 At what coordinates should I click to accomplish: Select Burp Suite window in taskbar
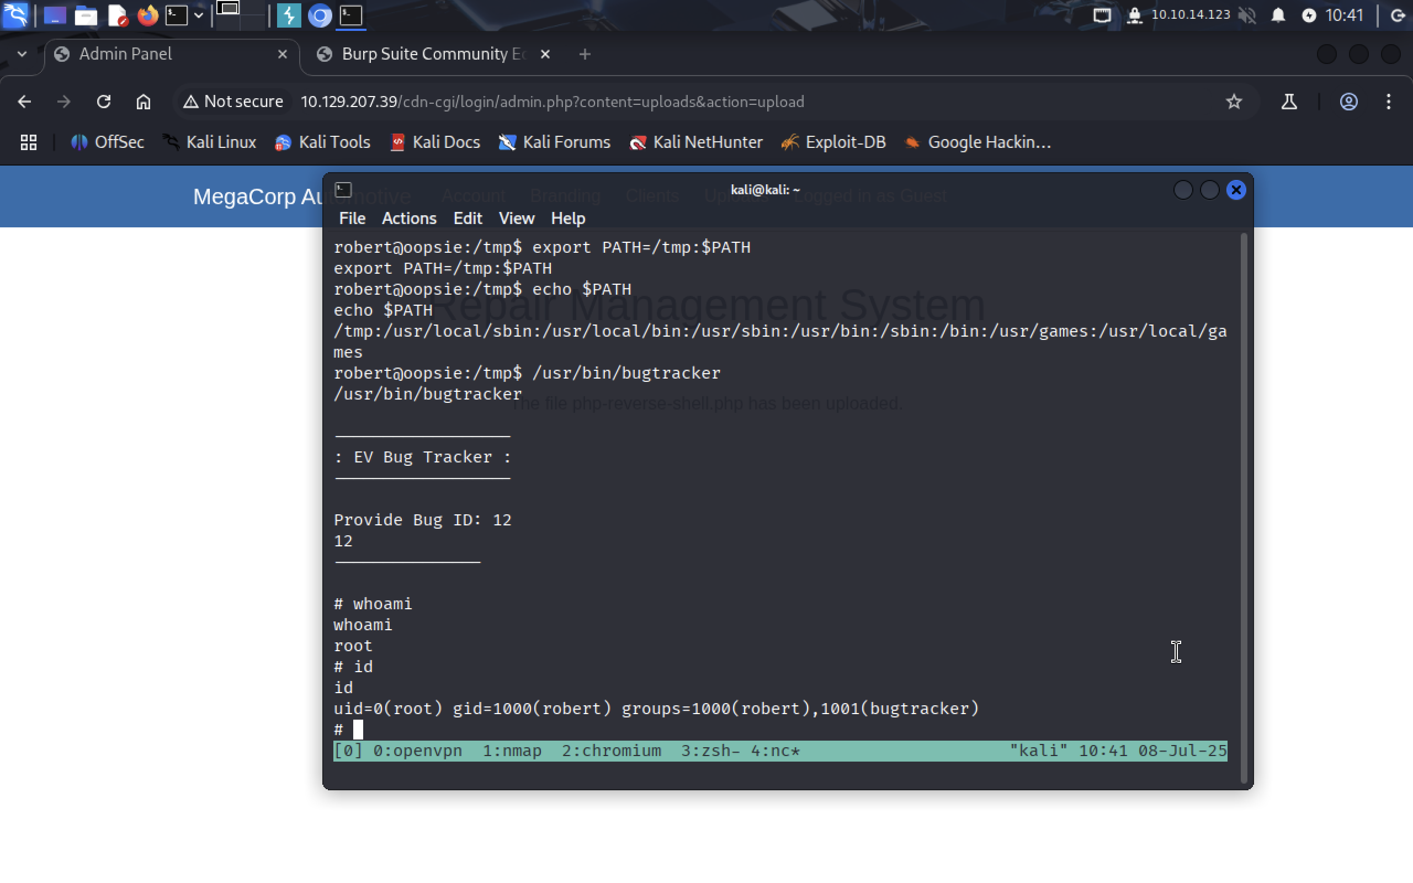click(289, 16)
